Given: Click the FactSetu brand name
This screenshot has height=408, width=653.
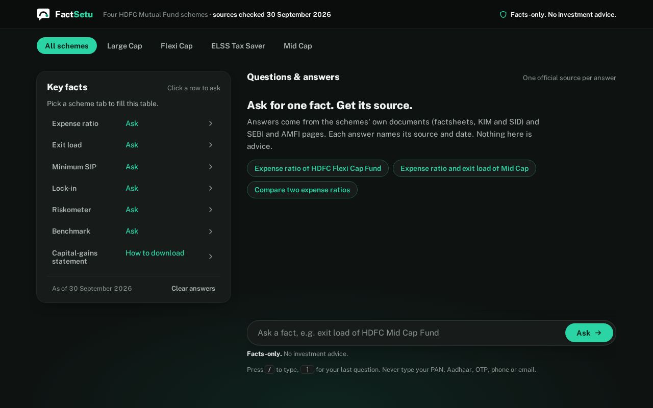Looking at the screenshot, I should pyautogui.click(x=74, y=14).
